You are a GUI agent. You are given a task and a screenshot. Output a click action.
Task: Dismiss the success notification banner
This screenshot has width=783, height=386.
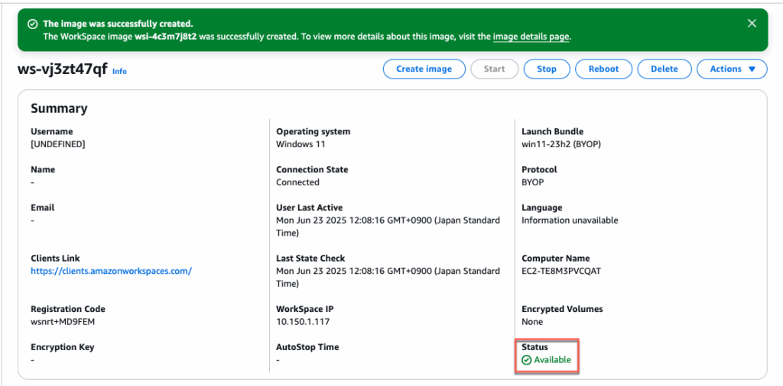pyautogui.click(x=752, y=24)
